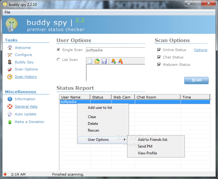The image size is (218, 179).
Task: Click the red status indicator in status bar
Action: coord(5,174)
